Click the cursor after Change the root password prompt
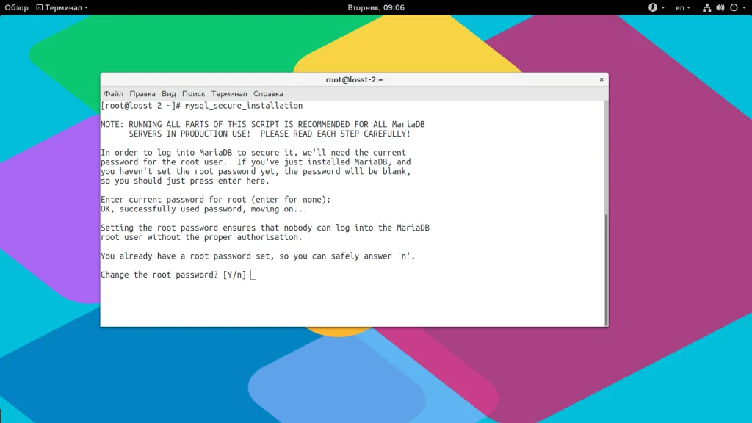This screenshot has width=752, height=423. click(x=253, y=275)
